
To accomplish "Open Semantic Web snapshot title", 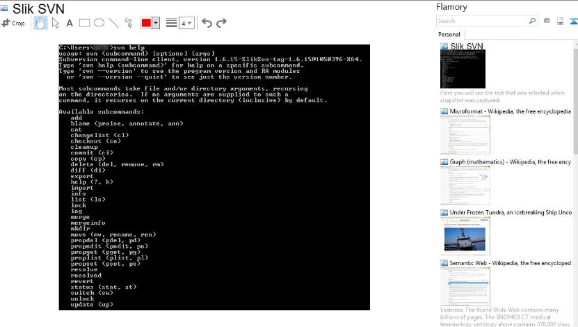I will click(510, 263).
